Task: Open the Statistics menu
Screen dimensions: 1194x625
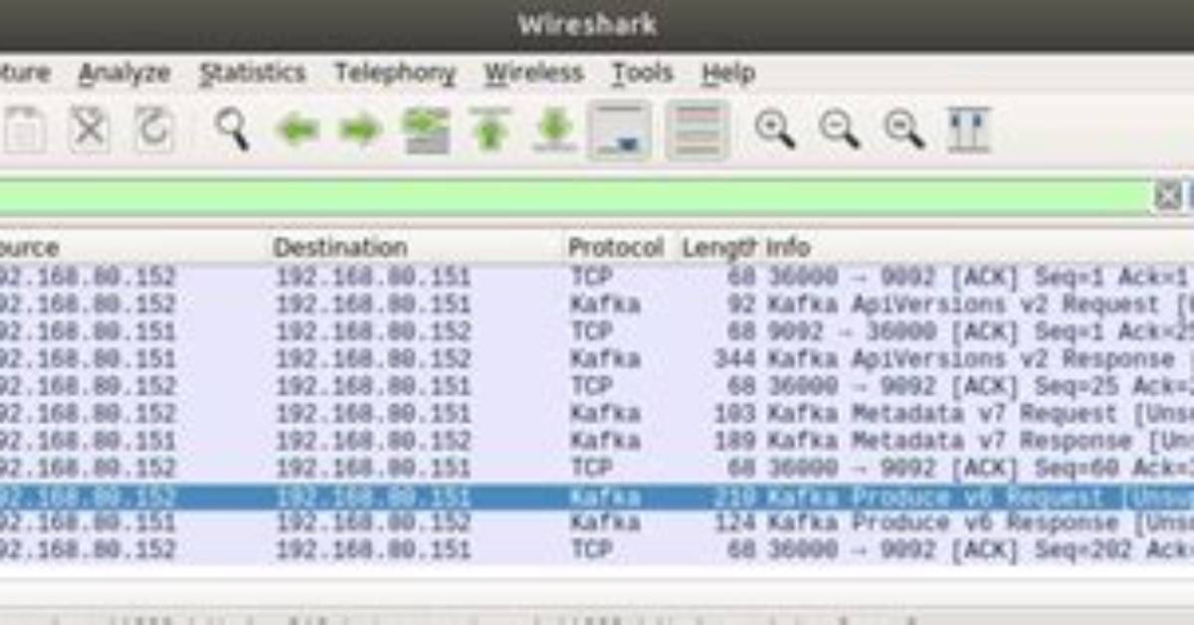Action: click(x=252, y=74)
